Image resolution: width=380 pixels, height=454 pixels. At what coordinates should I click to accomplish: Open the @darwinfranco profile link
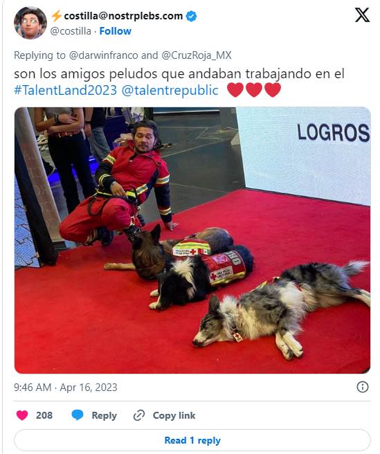(103, 55)
